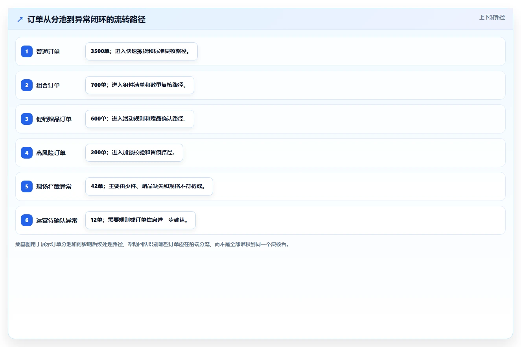Click the number 2 badge for 组合订单

click(27, 85)
